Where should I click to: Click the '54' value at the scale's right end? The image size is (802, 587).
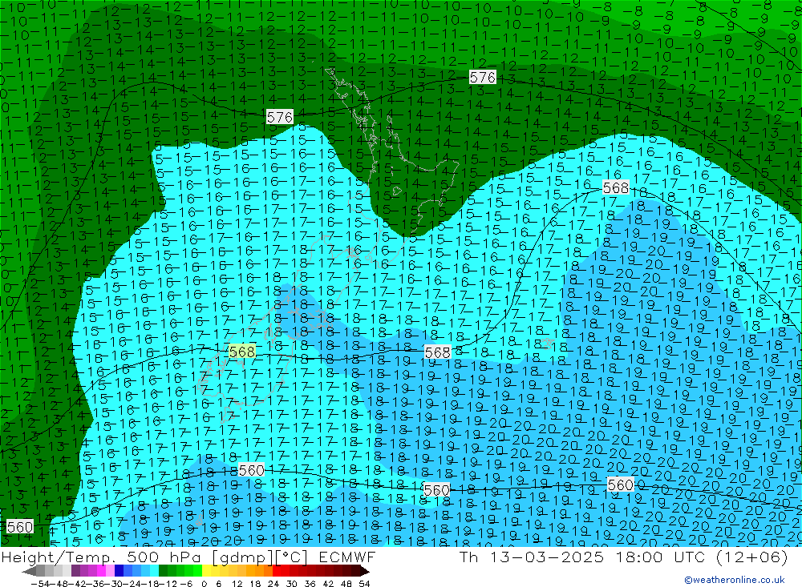(364, 584)
